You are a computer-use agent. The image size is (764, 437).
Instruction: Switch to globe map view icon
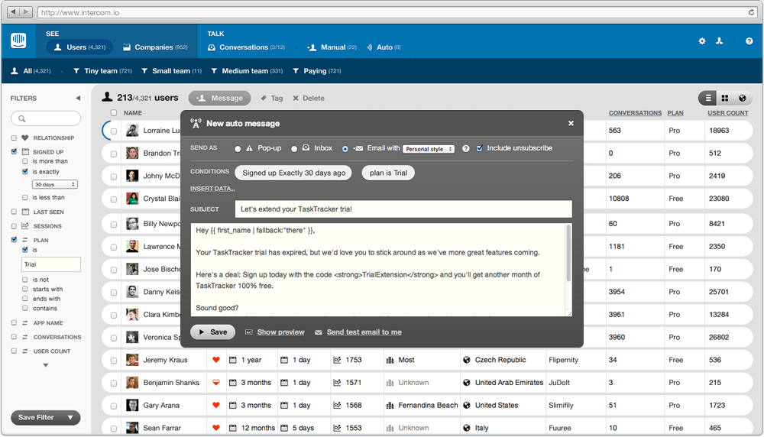click(x=742, y=99)
